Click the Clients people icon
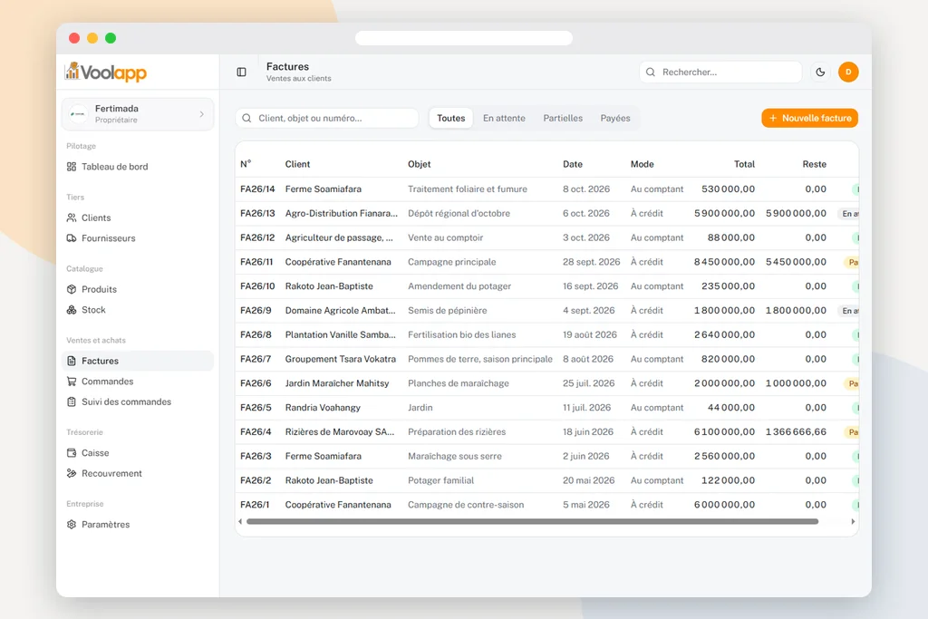928x619 pixels. (x=72, y=218)
